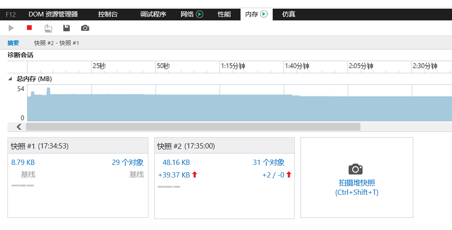Switch to the 控制台 tab

coord(108,14)
